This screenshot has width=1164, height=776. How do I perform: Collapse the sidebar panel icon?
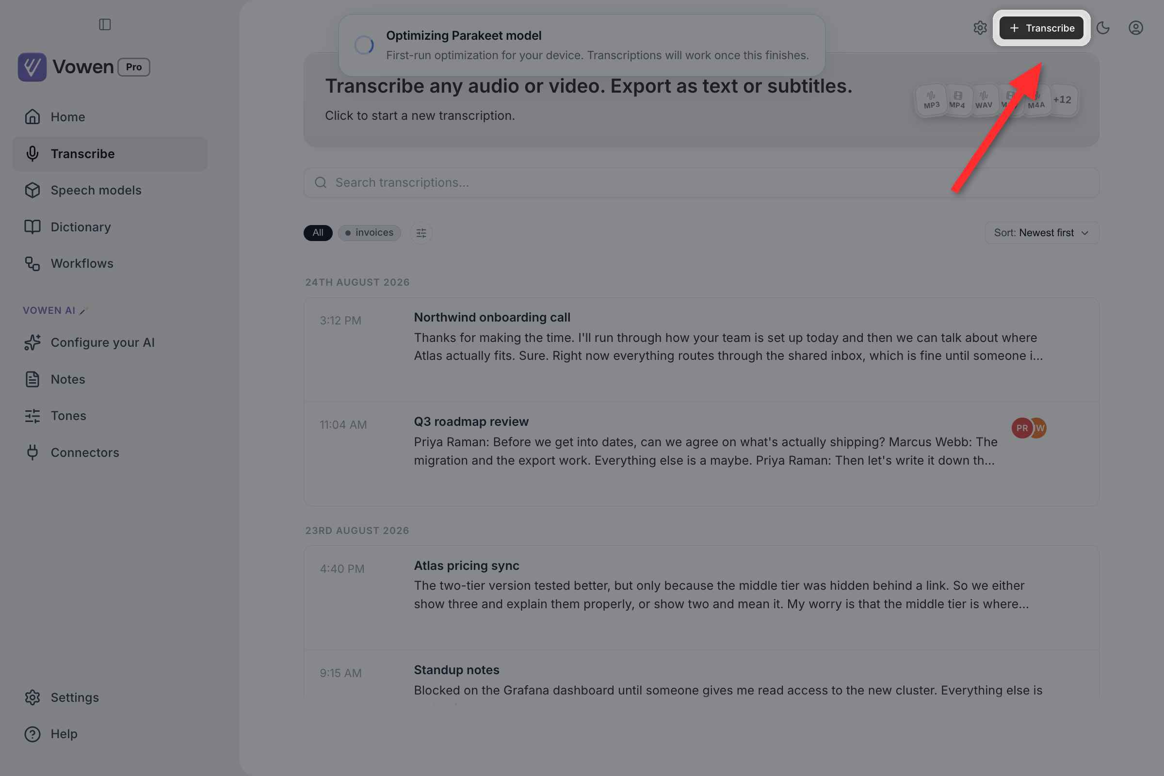coord(105,24)
